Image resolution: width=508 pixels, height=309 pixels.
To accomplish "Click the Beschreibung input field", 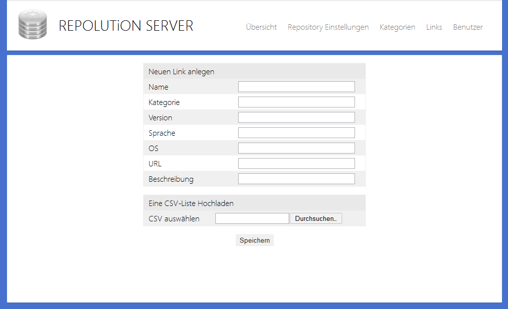I will [296, 178].
